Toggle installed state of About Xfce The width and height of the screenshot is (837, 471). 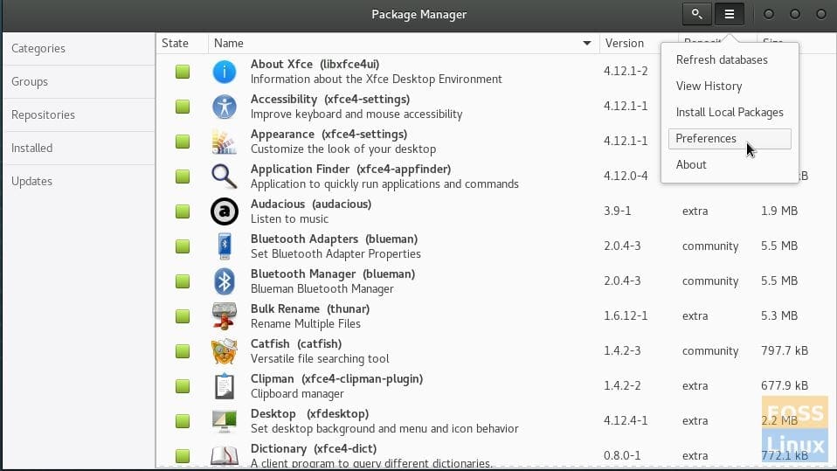183,72
